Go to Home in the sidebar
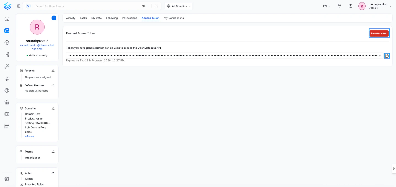396x187 pixels. pyautogui.click(x=7, y=19)
